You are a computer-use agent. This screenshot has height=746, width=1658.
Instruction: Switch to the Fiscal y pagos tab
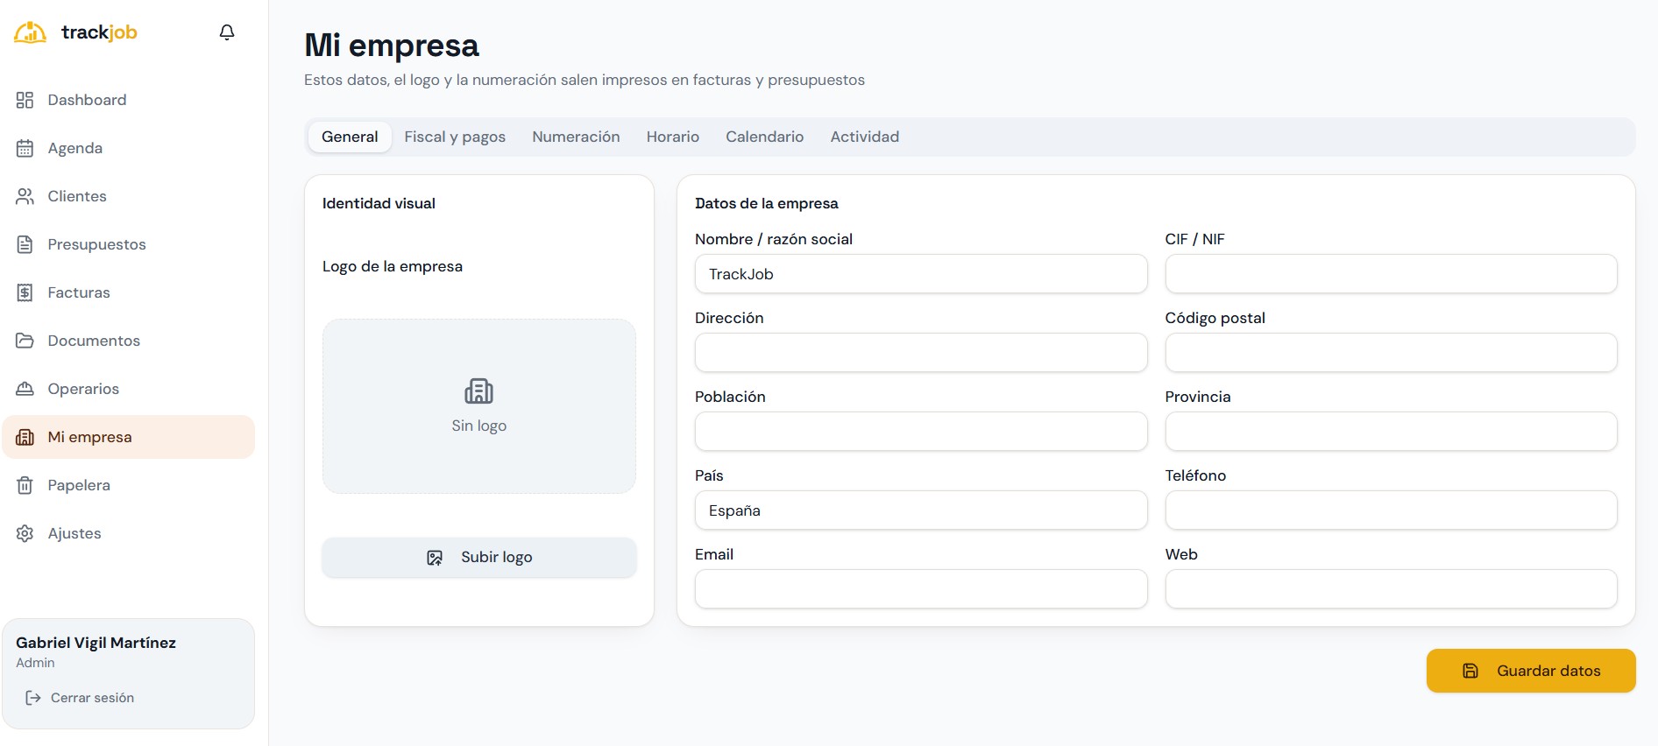click(455, 137)
